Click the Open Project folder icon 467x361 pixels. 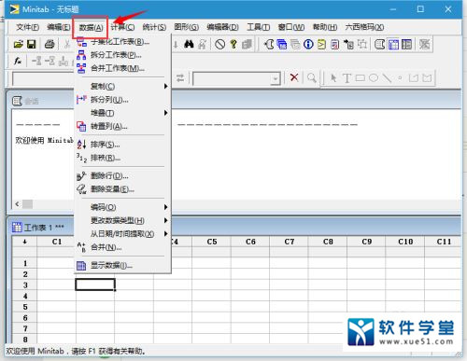pos(19,45)
